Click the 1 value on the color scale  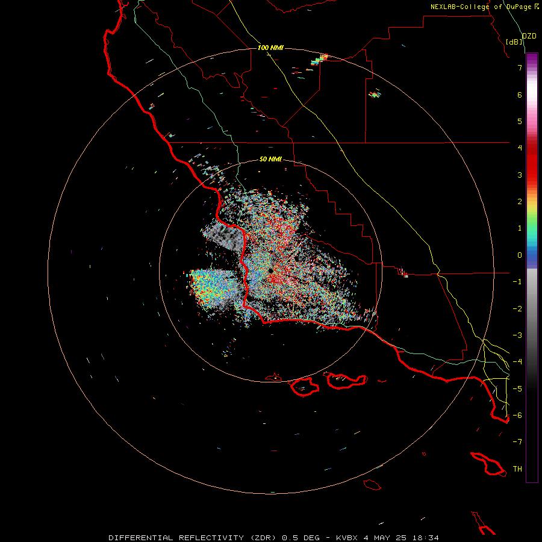pyautogui.click(x=520, y=228)
